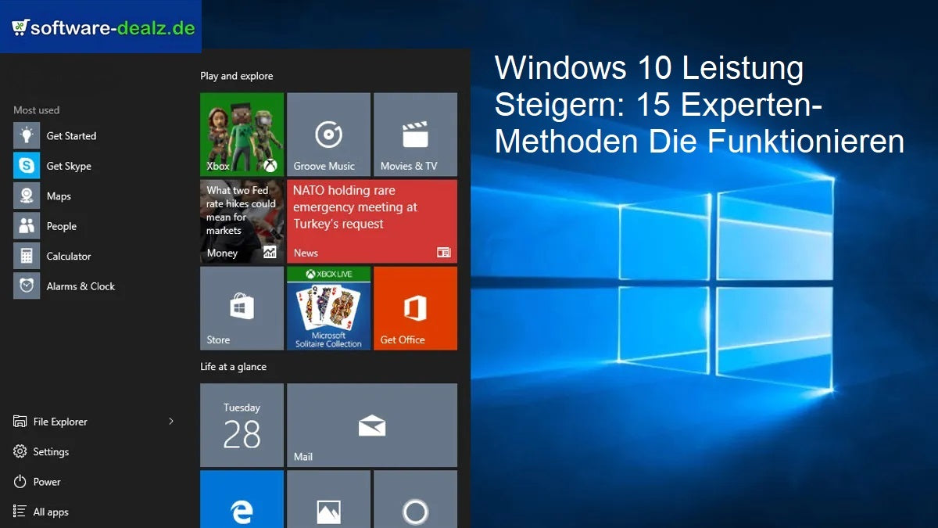Viewport: 938px width, 528px height.
Task: Open the Xbox tile
Action: (x=242, y=133)
